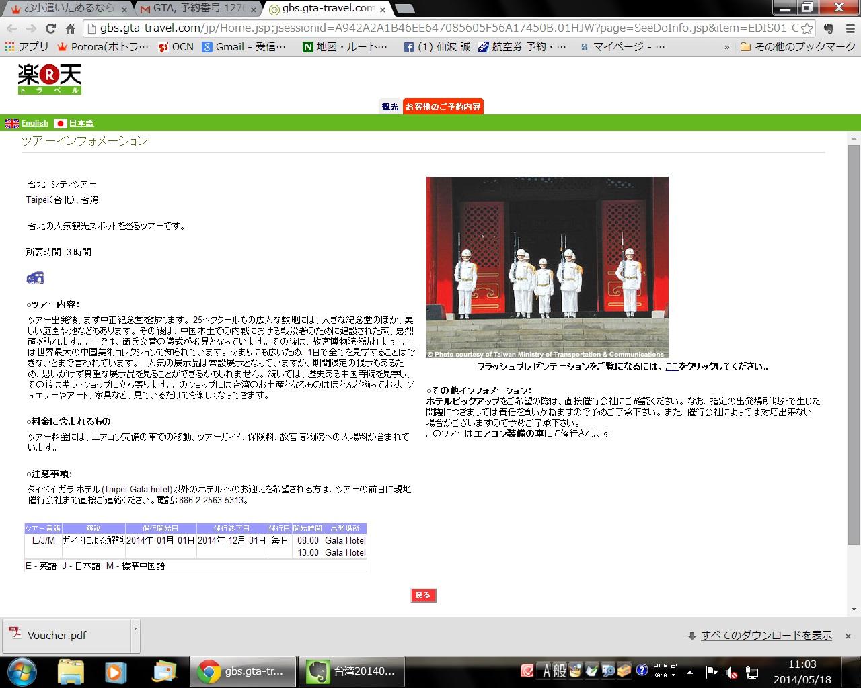Bookmark this page with the star icon
This screenshot has width=861, height=688.
click(807, 29)
